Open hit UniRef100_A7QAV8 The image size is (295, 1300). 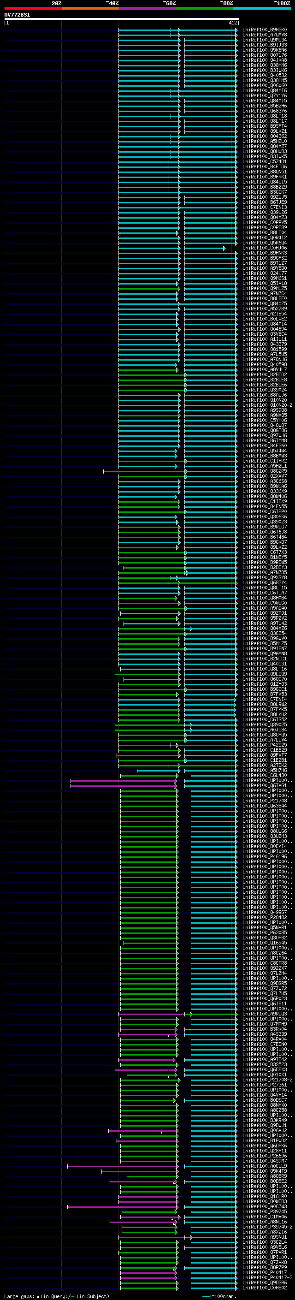pyautogui.click(x=265, y=35)
